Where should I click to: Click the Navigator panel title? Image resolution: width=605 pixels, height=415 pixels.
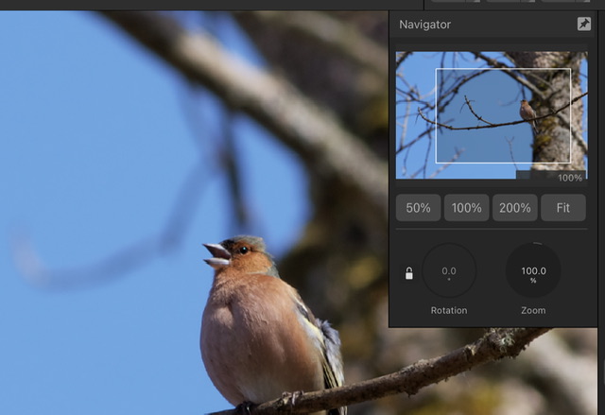tap(424, 25)
